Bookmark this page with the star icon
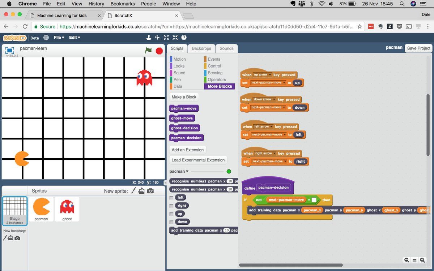The height and width of the screenshot is (271, 434). pyautogui.click(x=359, y=26)
